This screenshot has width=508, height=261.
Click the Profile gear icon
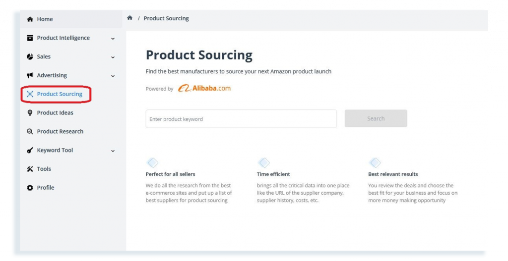(x=30, y=188)
